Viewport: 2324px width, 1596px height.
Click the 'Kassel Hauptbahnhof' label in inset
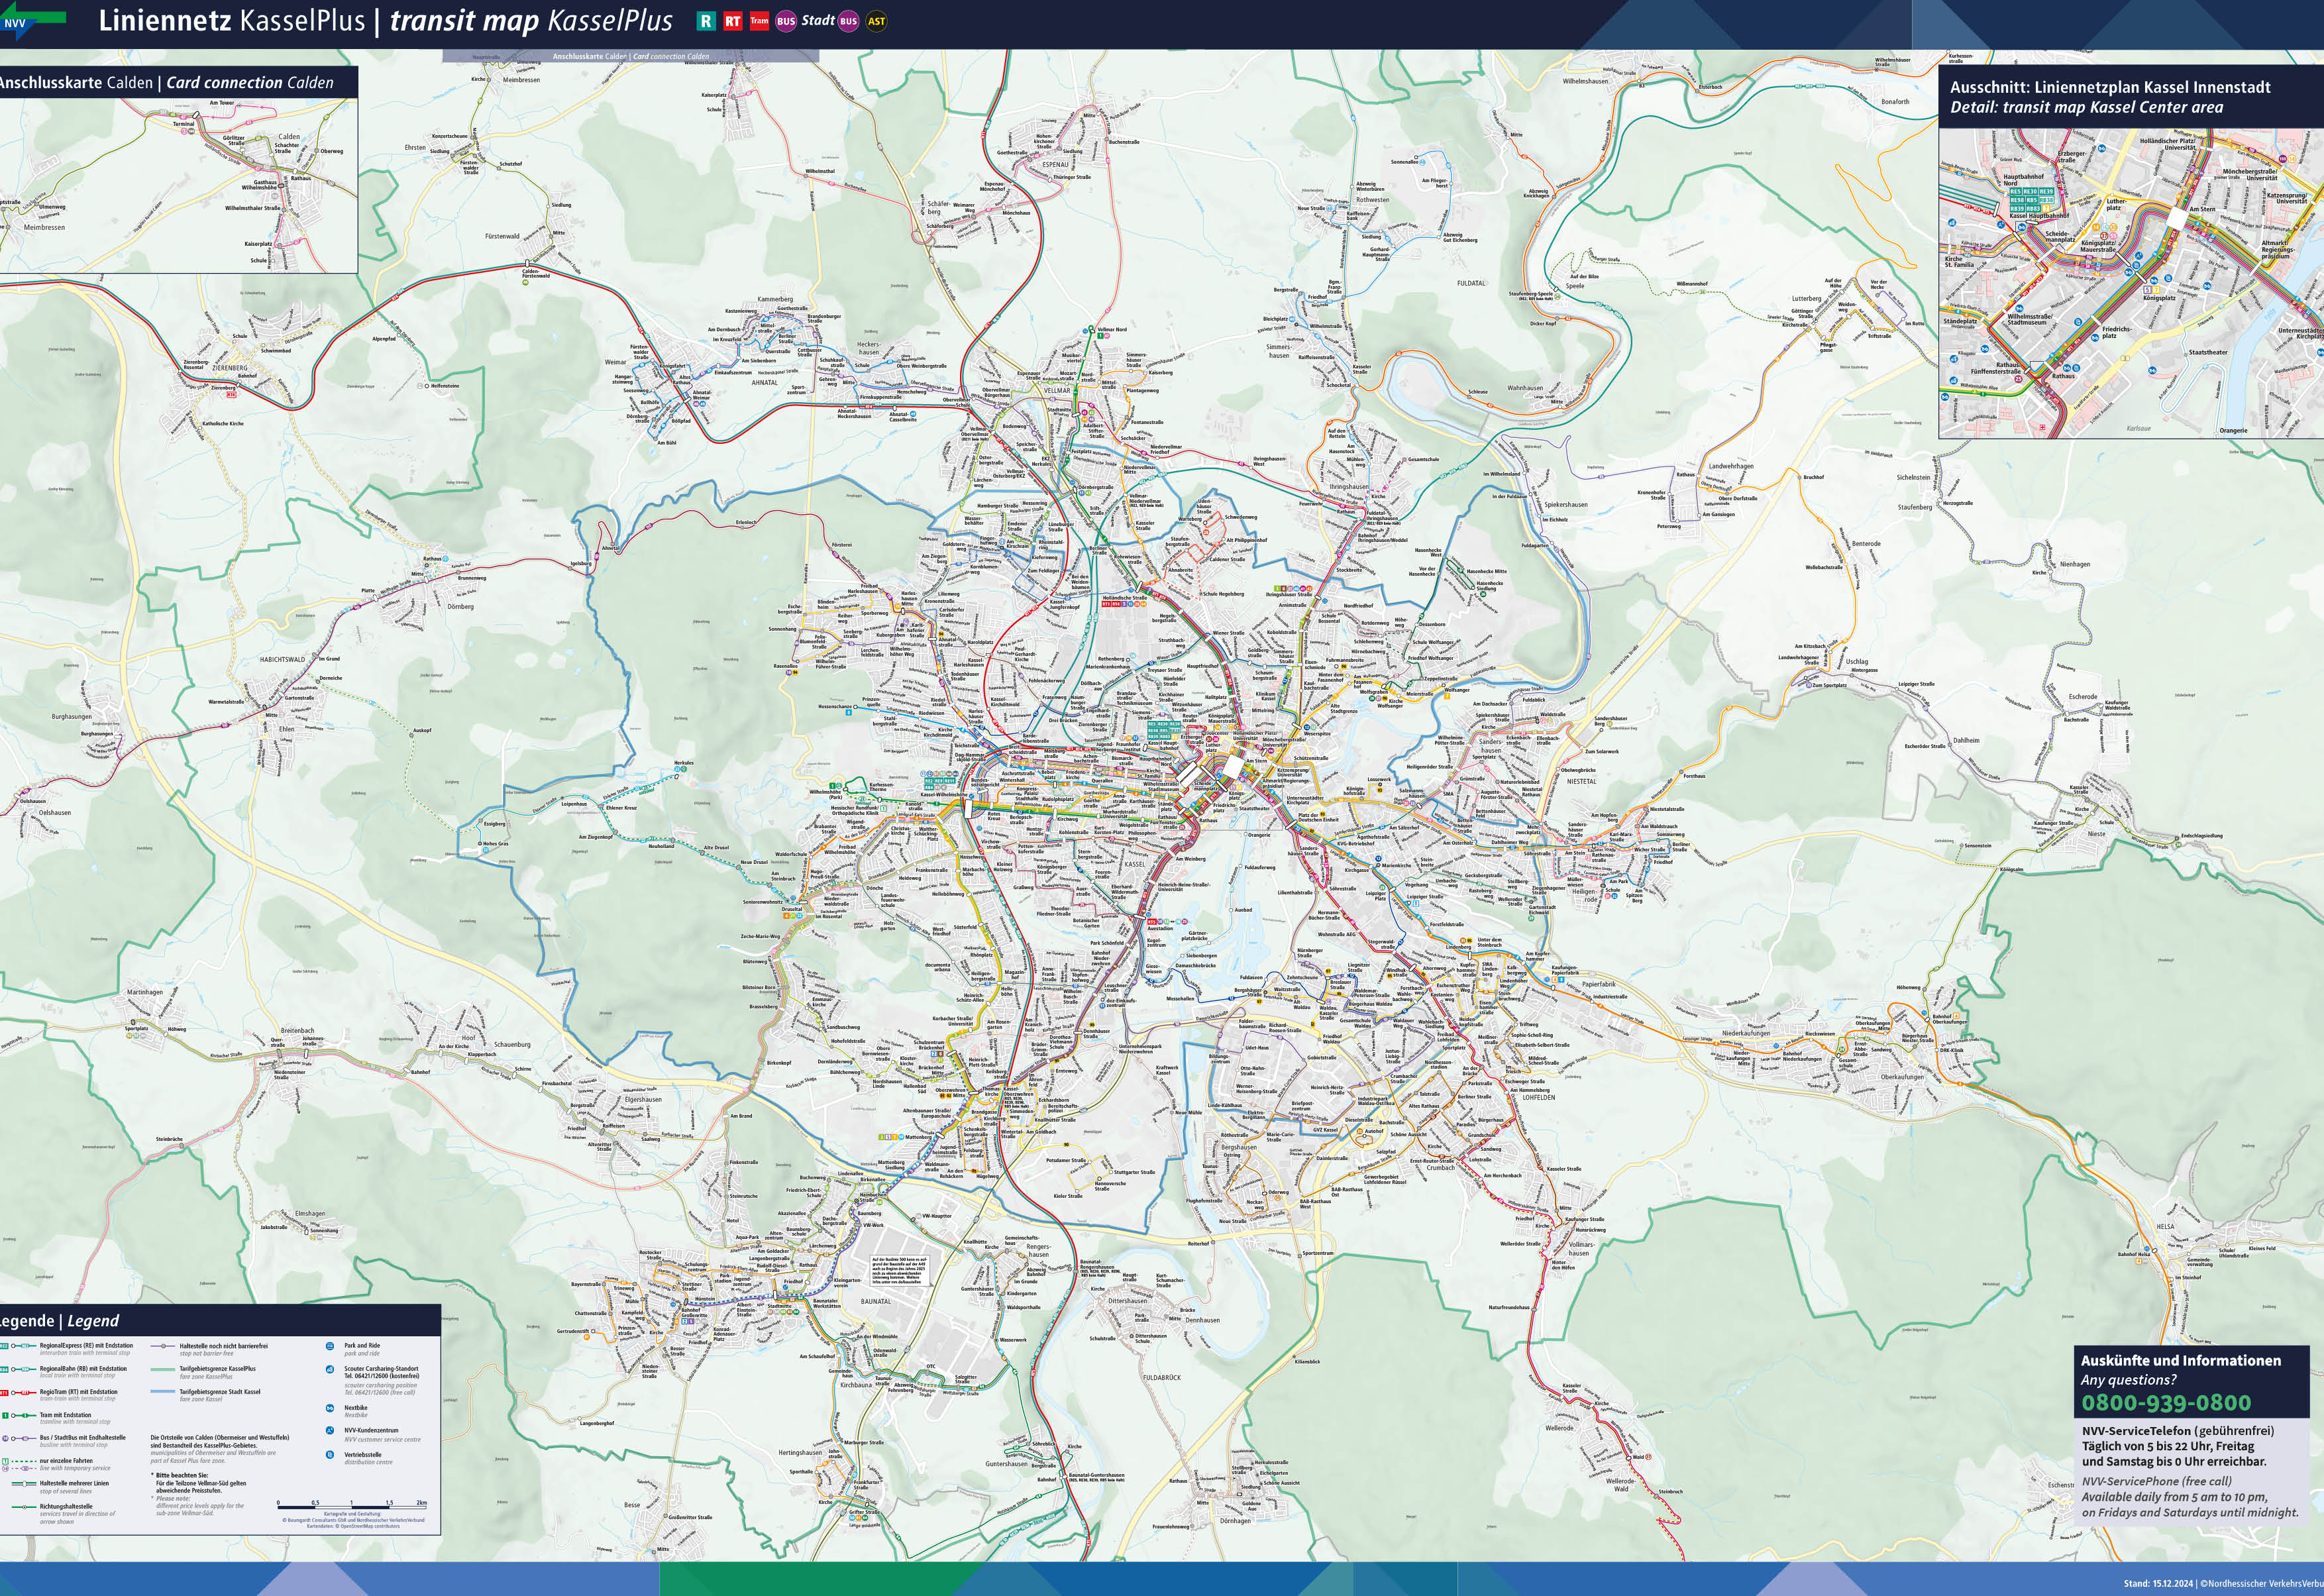(2039, 216)
